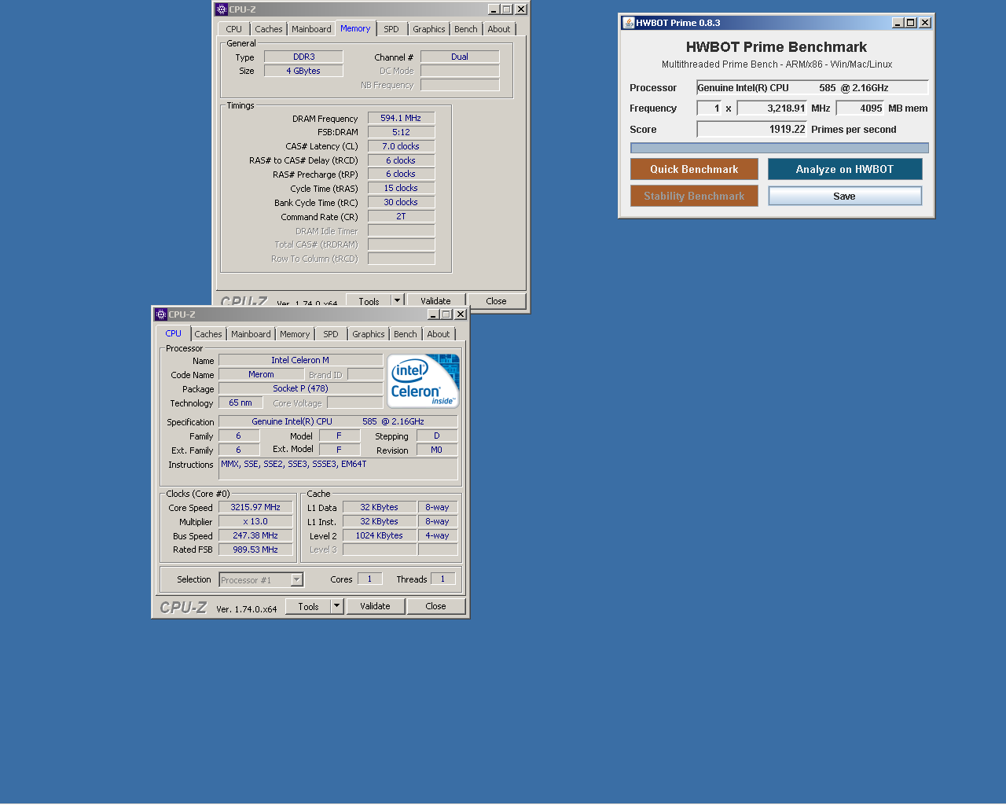Open Bench tab in Memory CPU-Z window

[x=466, y=29]
